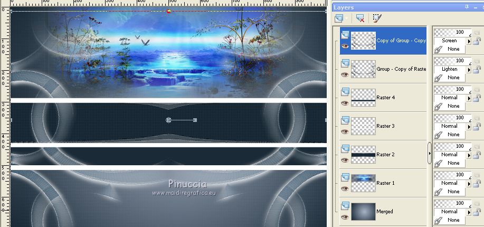Toggle lock transparency on Copy of Group layer
The height and width of the screenshot is (227, 484).
[477, 41]
